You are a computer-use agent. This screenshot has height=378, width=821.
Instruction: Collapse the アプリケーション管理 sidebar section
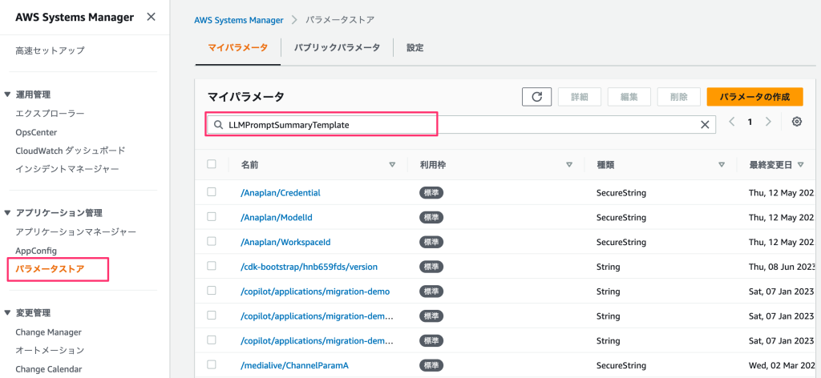click(7, 213)
